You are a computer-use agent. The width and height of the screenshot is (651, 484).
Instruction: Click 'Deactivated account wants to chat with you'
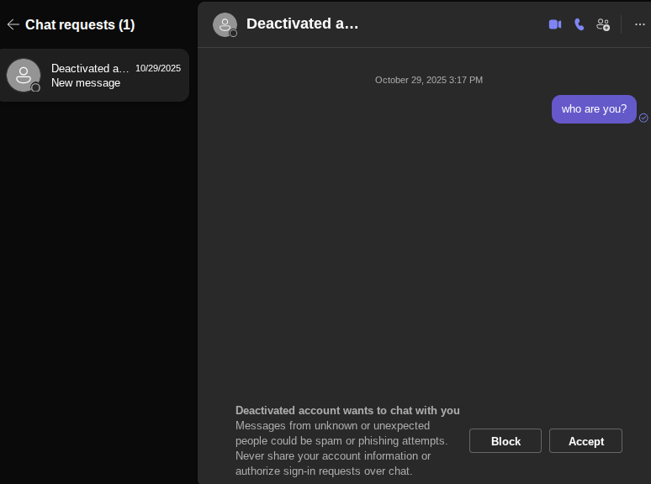(347, 411)
